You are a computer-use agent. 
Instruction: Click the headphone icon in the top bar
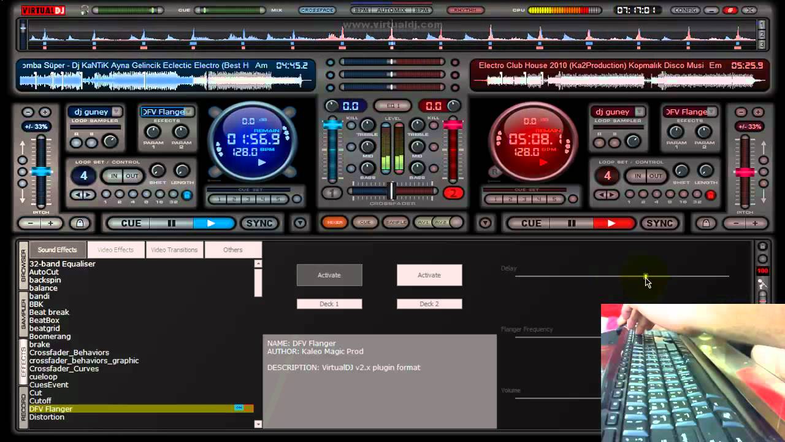coord(84,10)
